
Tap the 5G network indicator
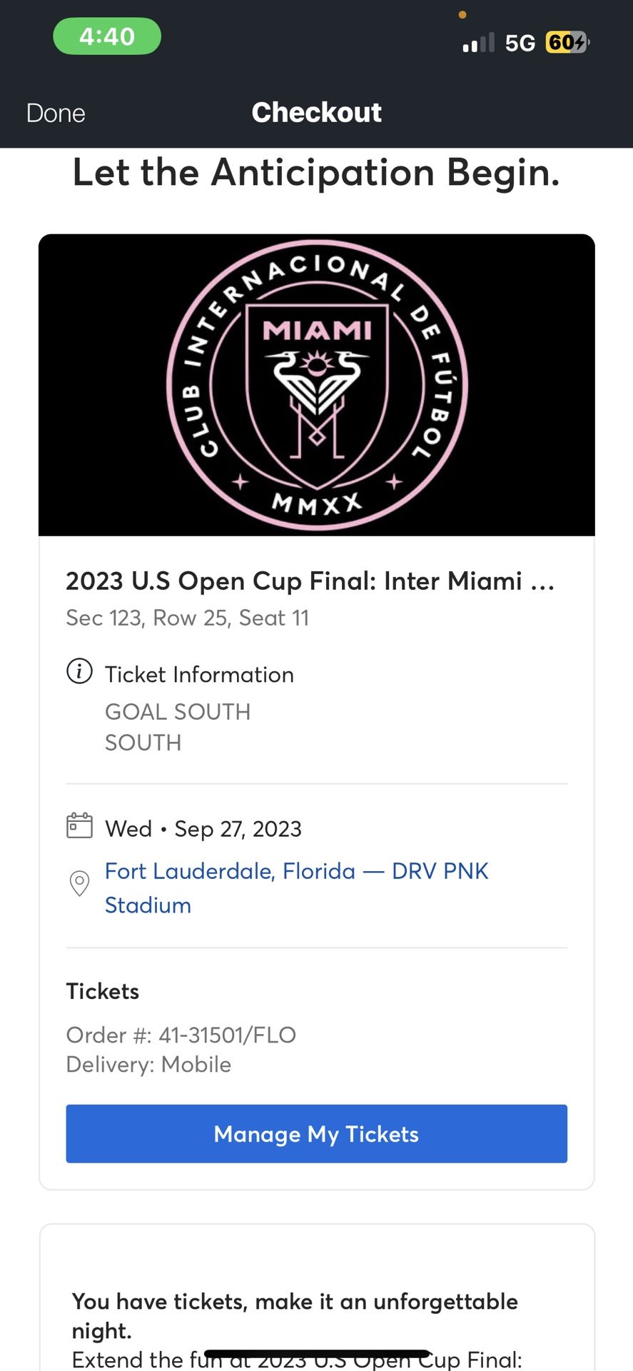pyautogui.click(x=520, y=43)
